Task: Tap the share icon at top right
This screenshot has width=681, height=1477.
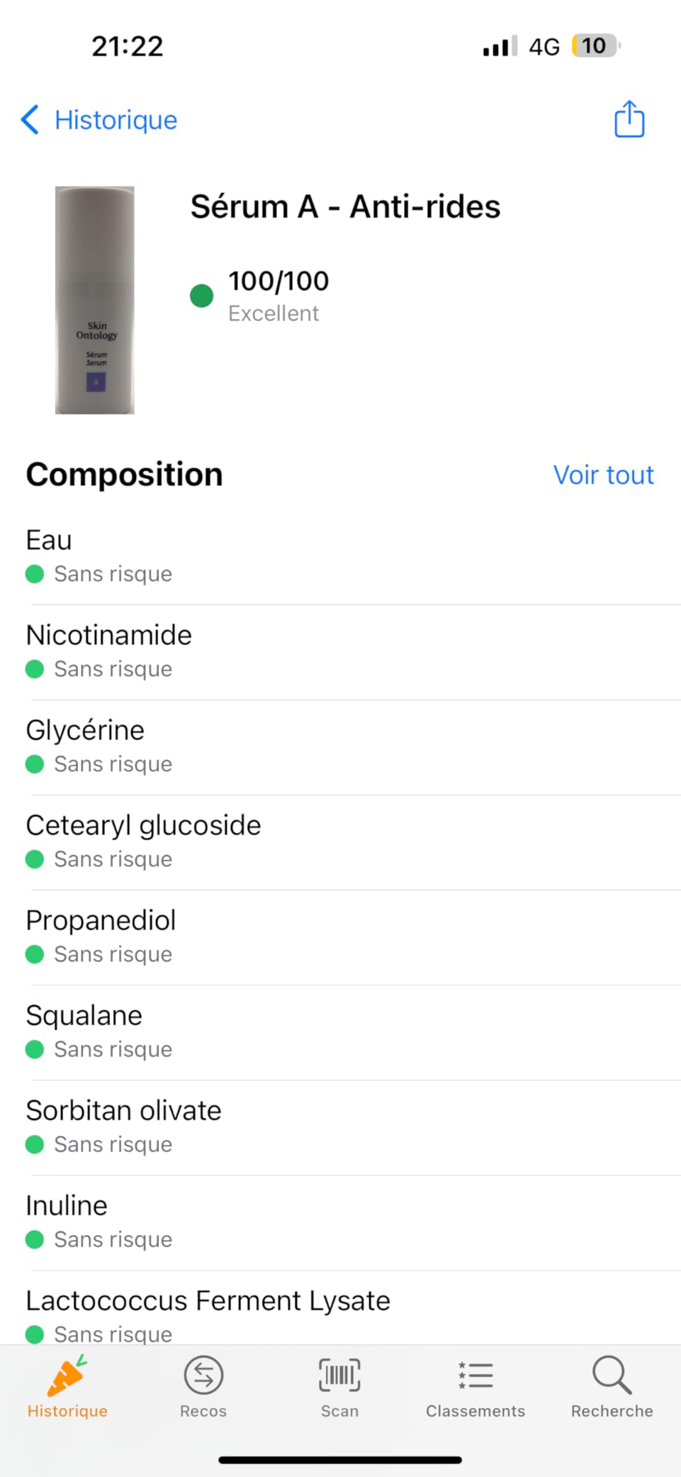Action: (x=629, y=119)
